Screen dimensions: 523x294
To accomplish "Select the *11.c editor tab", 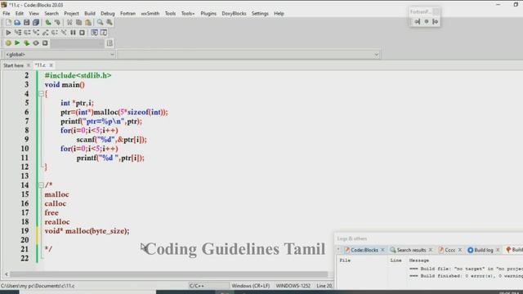I will [40, 65].
